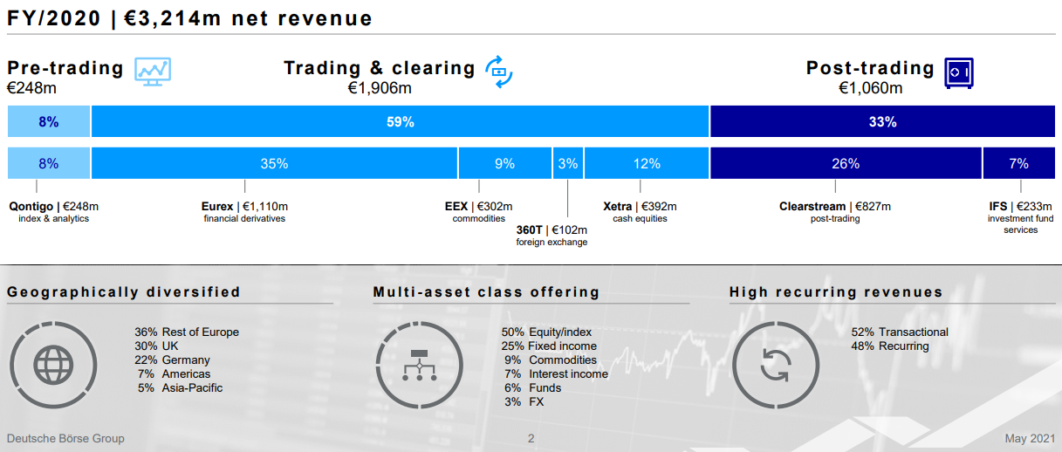Select the '€1,906m' amount

tap(380, 88)
